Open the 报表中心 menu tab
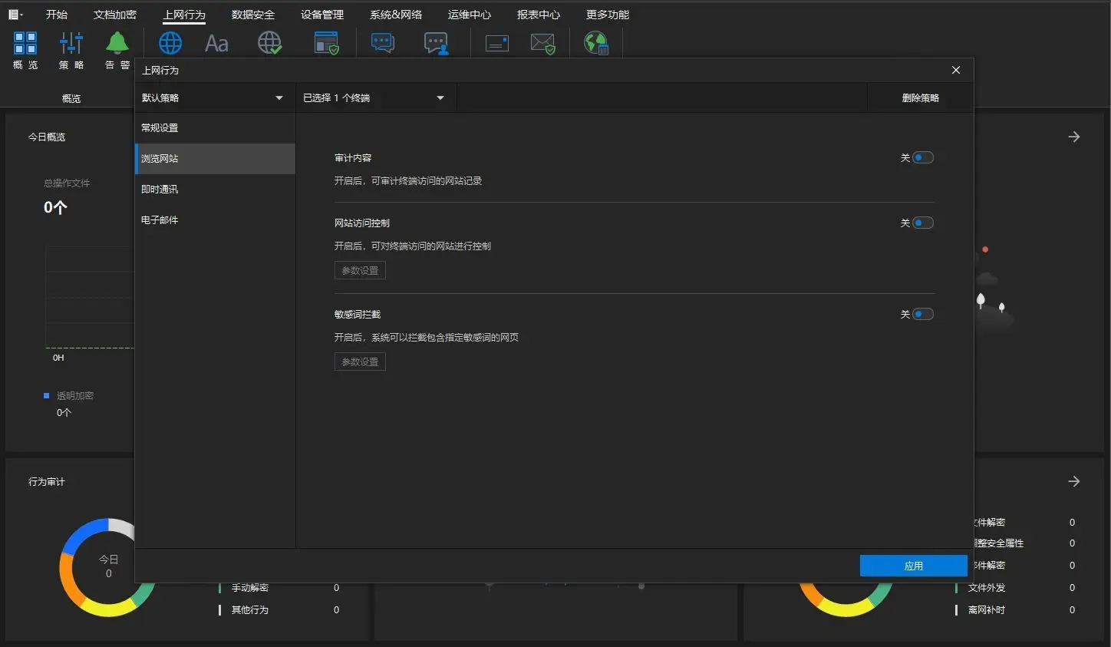1111x647 pixels. coord(539,15)
